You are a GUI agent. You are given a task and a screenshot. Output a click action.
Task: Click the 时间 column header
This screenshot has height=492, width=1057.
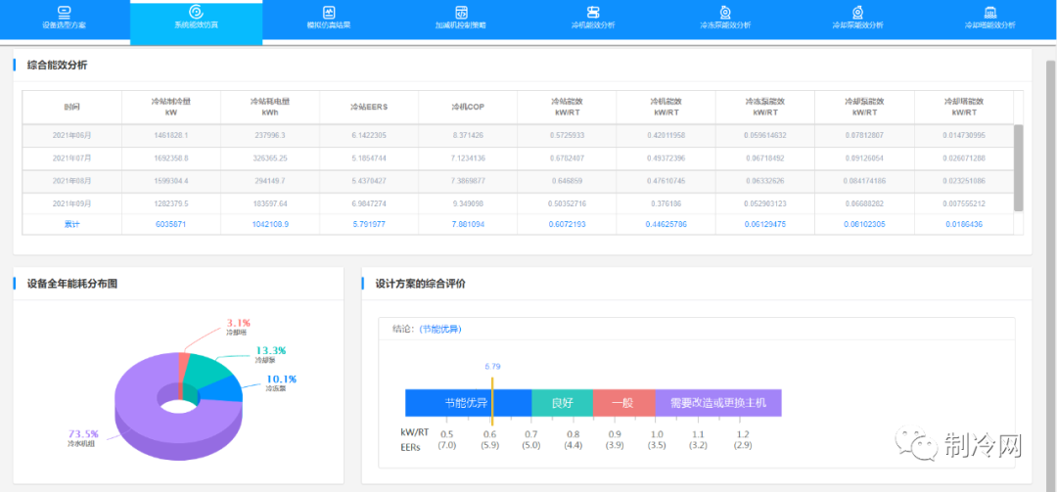(72, 107)
